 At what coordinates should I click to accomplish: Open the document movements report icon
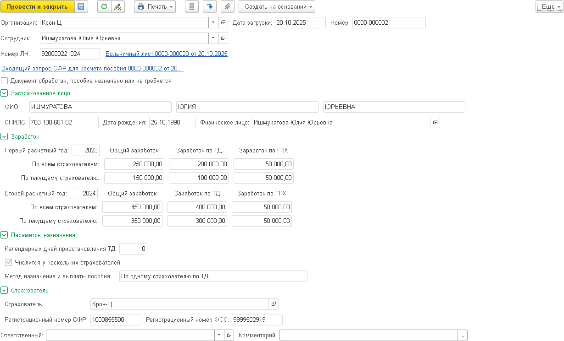pos(192,7)
